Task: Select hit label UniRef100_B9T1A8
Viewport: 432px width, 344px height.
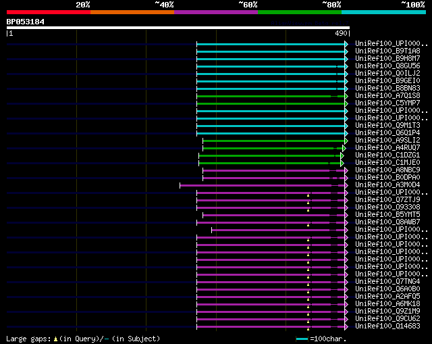Action: coord(387,51)
